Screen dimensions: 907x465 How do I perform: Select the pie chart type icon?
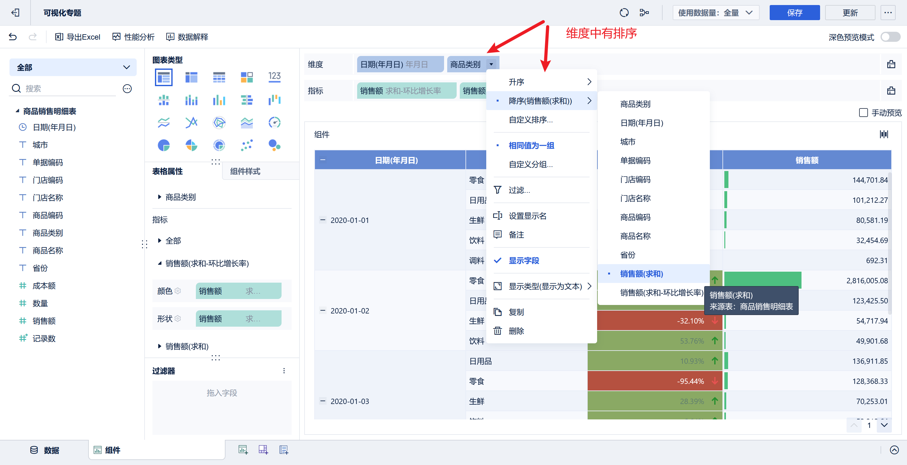[164, 145]
